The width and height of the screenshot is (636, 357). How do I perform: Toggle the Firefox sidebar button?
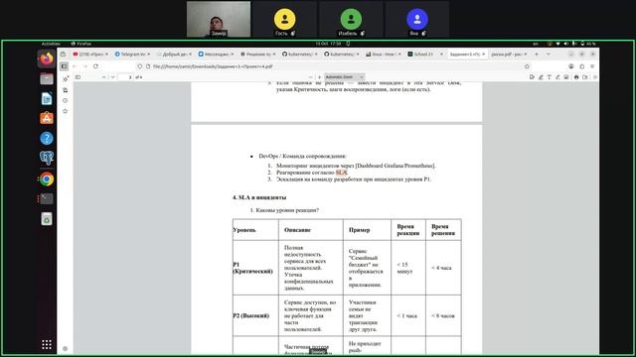tap(64, 66)
